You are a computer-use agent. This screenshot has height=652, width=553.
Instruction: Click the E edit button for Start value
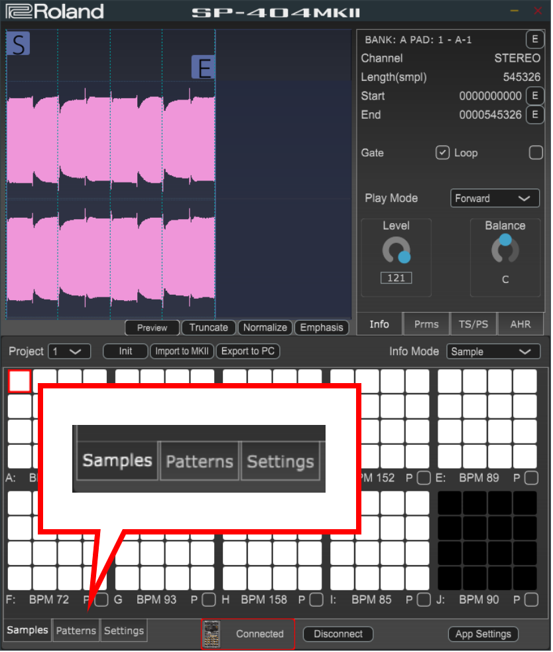[x=536, y=96]
